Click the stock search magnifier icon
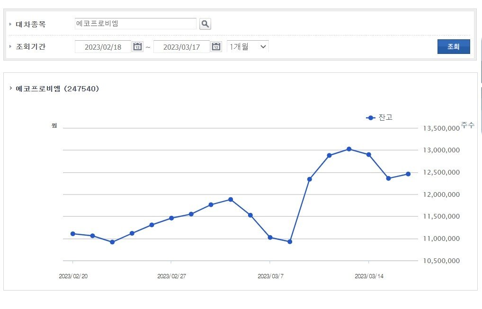482x309 pixels. (x=205, y=24)
